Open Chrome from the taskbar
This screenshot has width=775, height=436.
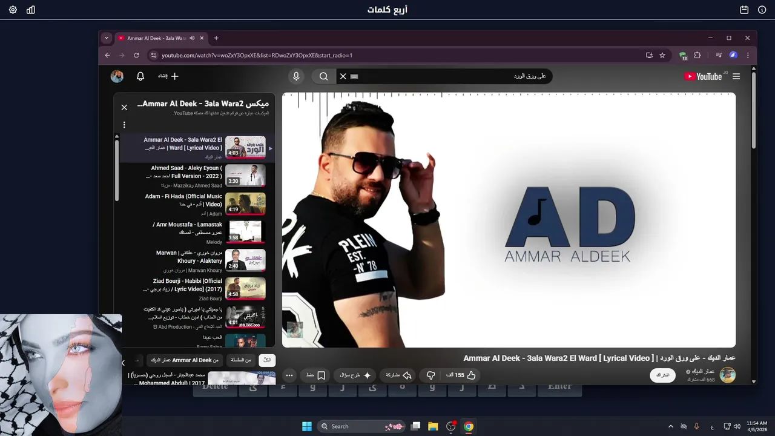(x=468, y=426)
